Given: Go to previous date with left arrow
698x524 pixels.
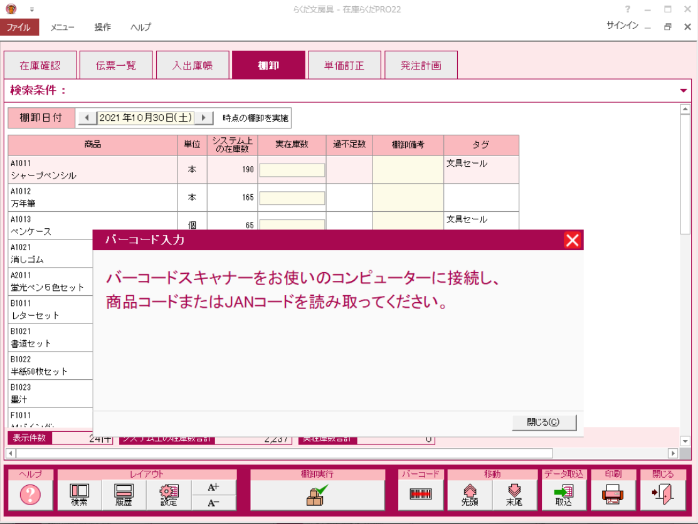Looking at the screenshot, I should pyautogui.click(x=87, y=118).
